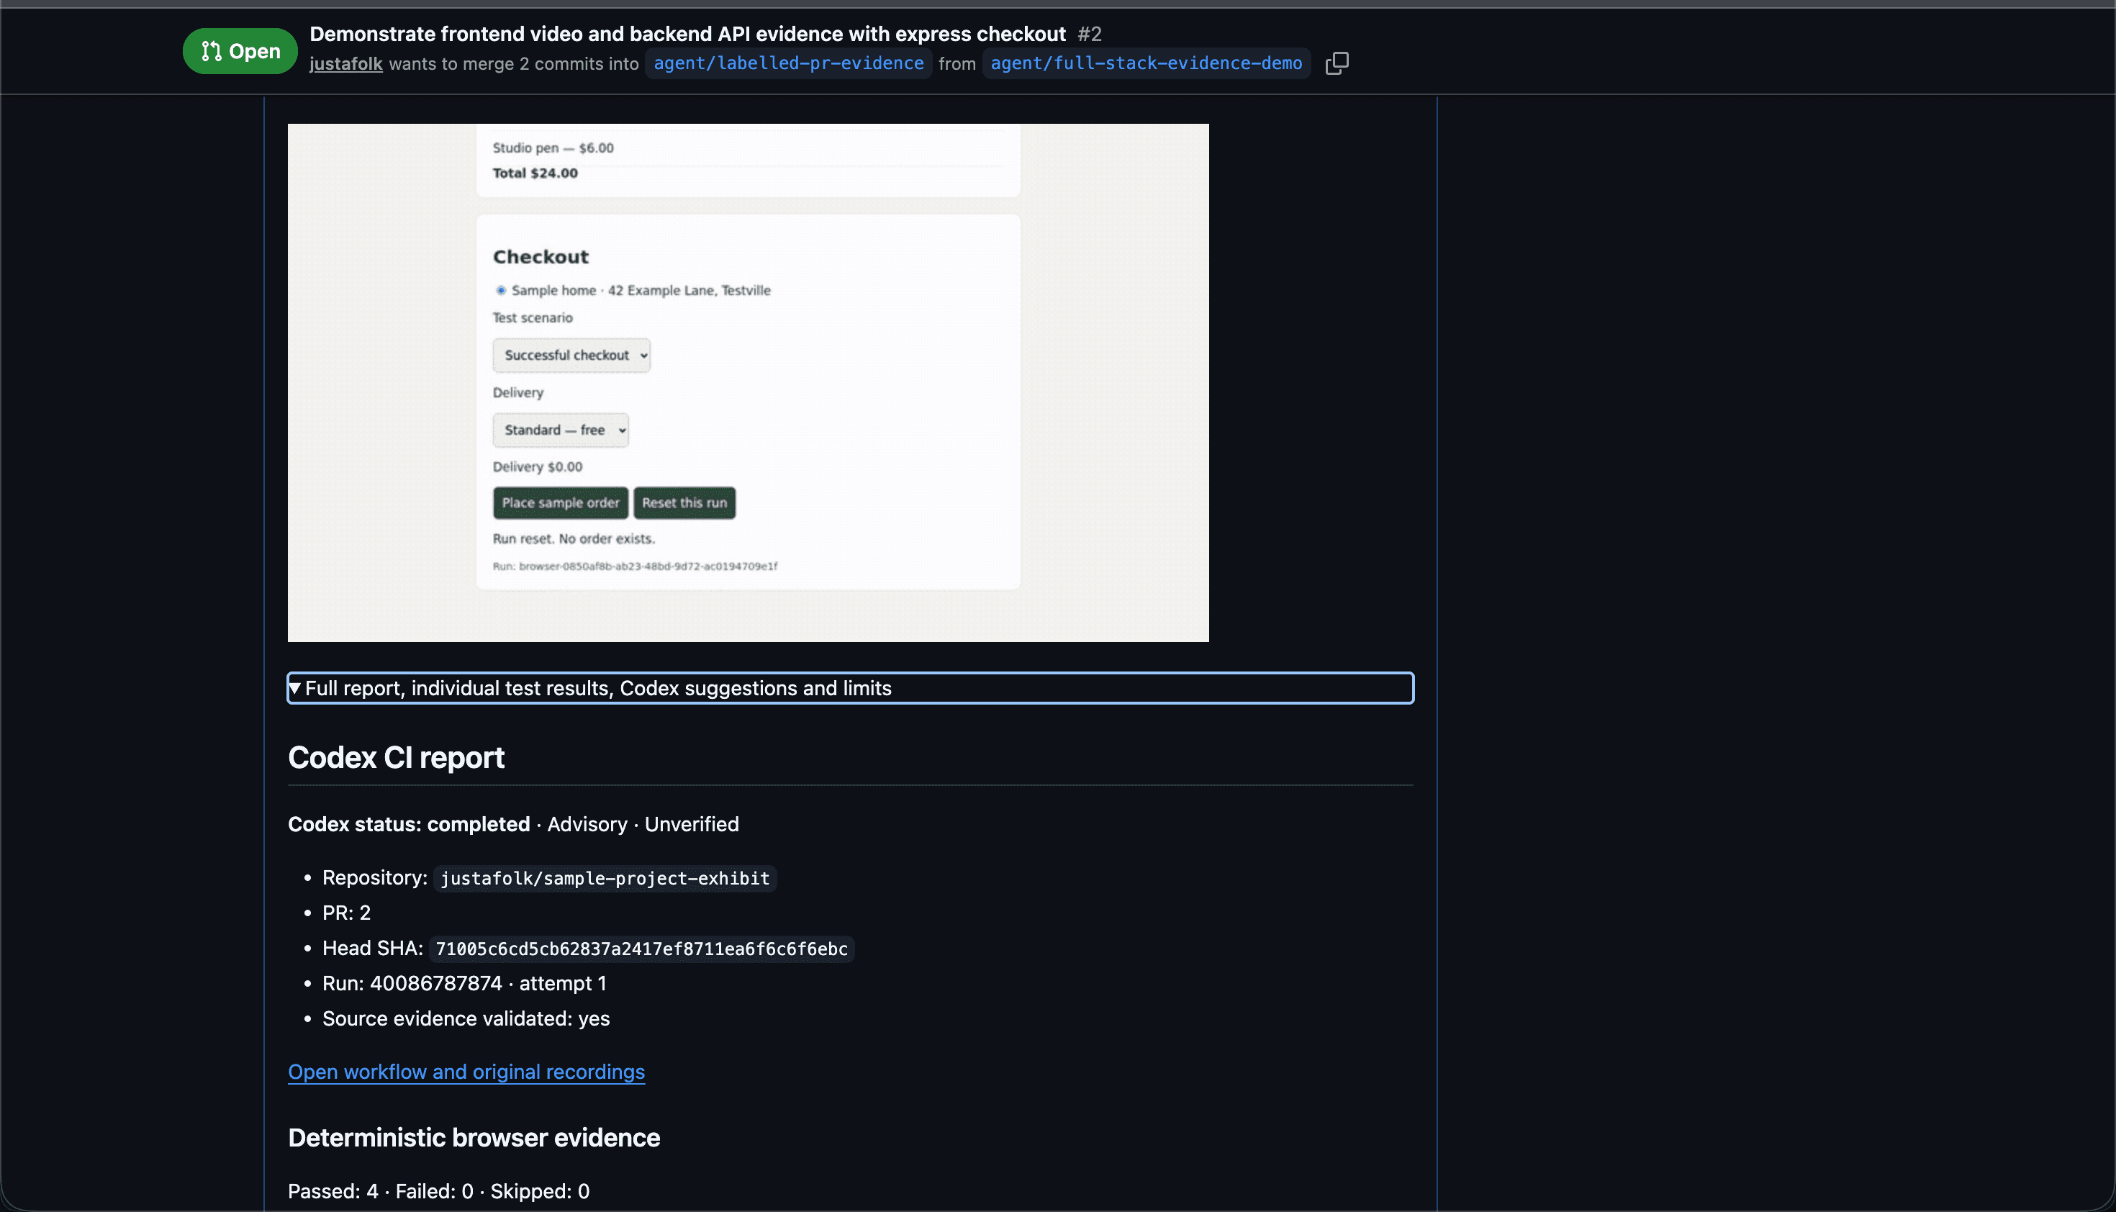This screenshot has width=2116, height=1212.
Task: Click the Checkout heading in the recording
Action: [x=541, y=257]
